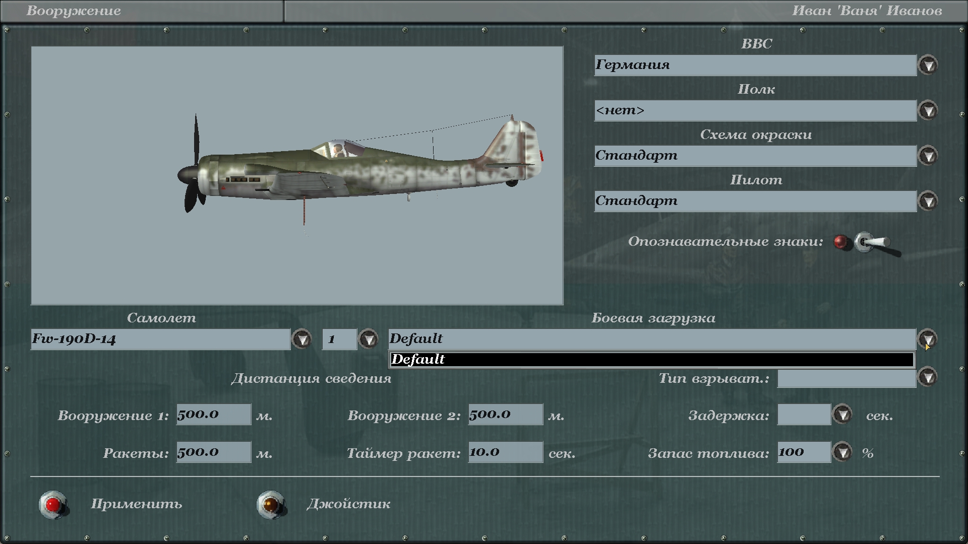Viewport: 968px width, 544px height.
Task: Click the Боевая загрузка dropdown arrow
Action: [x=927, y=338]
